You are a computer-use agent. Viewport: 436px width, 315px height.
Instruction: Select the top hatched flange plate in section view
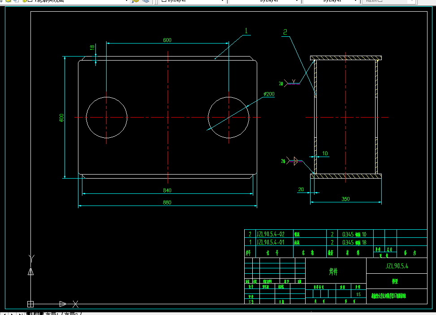pos(346,58)
